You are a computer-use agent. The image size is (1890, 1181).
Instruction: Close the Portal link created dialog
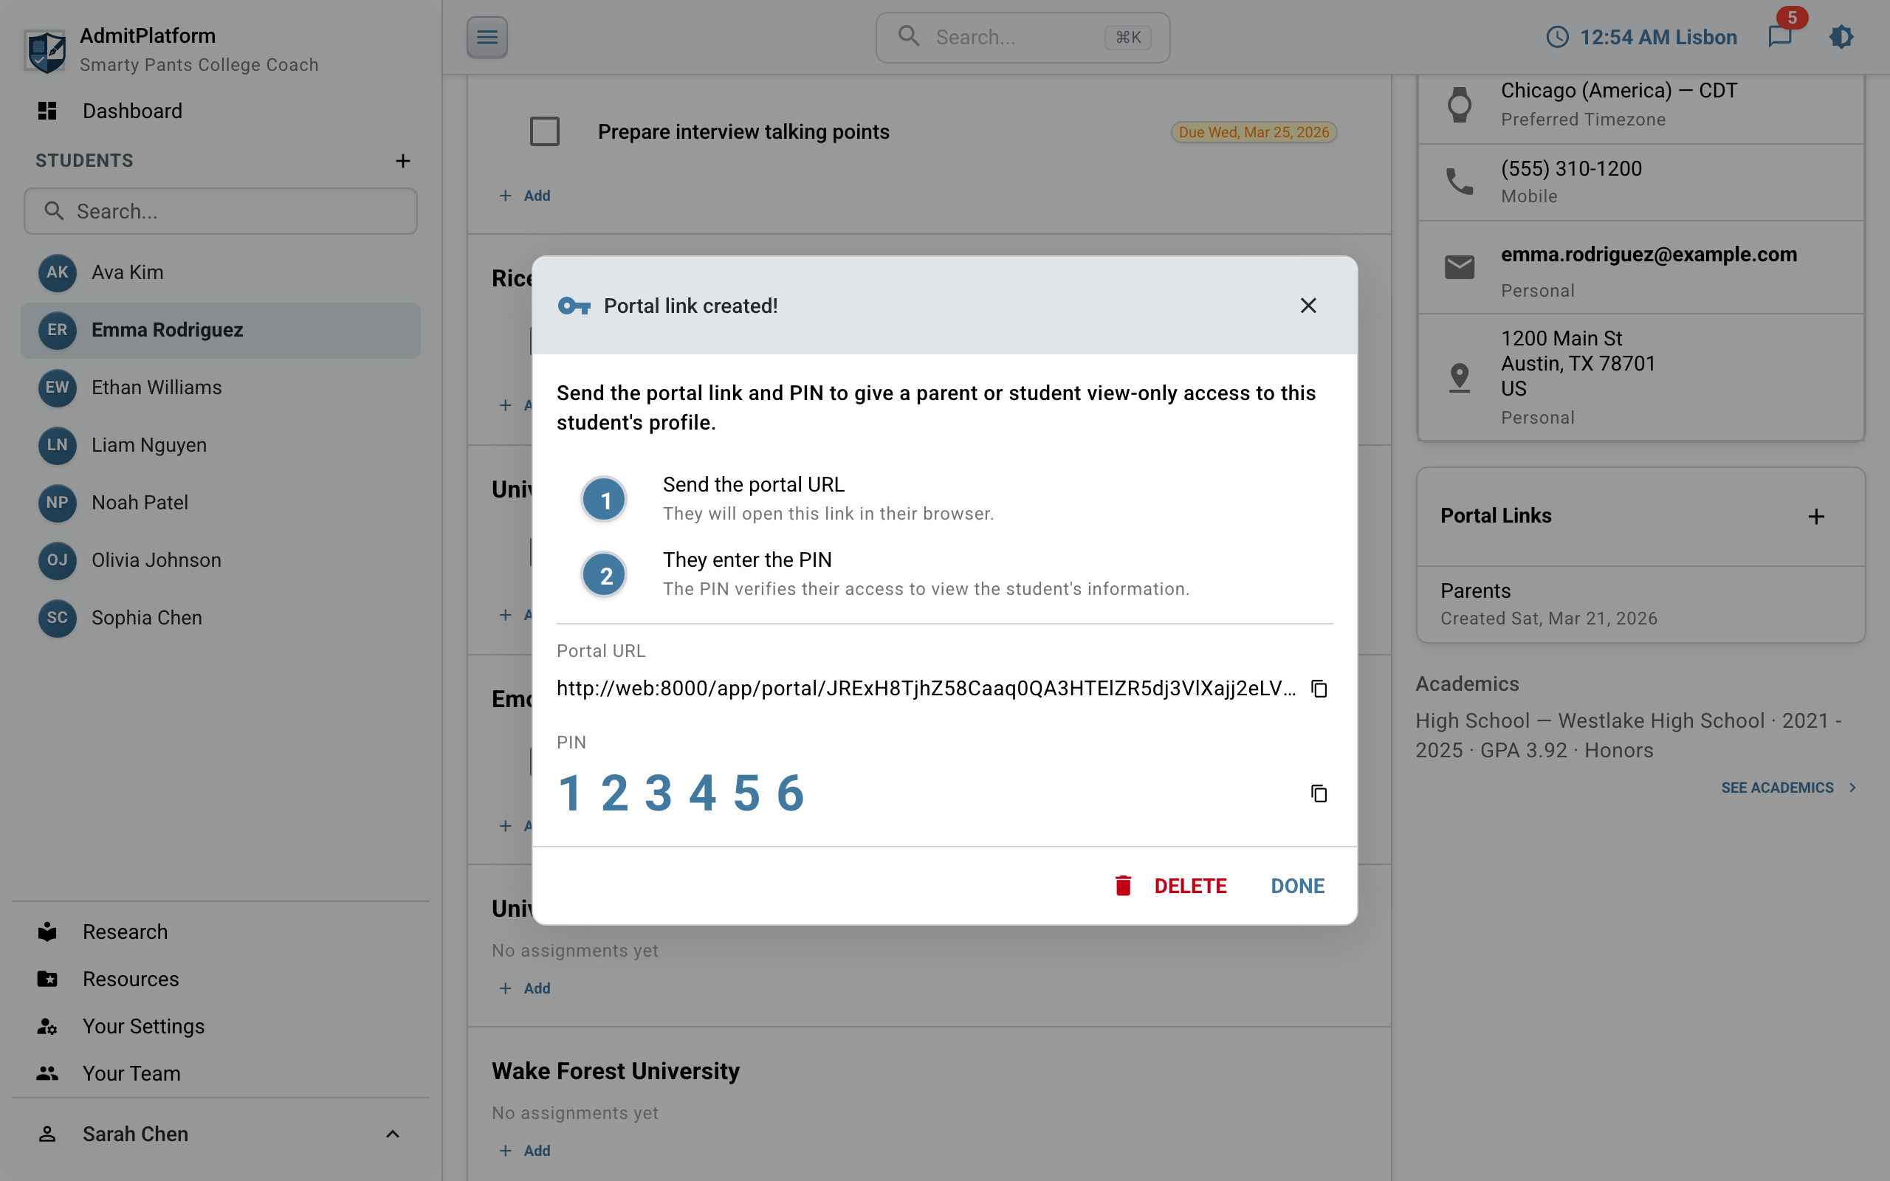pos(1308,306)
